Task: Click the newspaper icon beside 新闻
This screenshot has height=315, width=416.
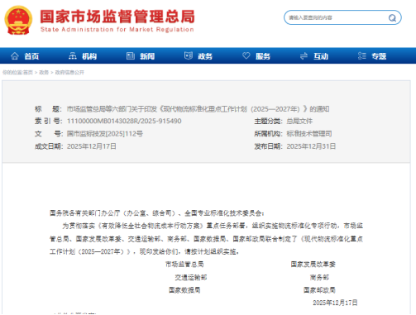Action: coord(131,56)
